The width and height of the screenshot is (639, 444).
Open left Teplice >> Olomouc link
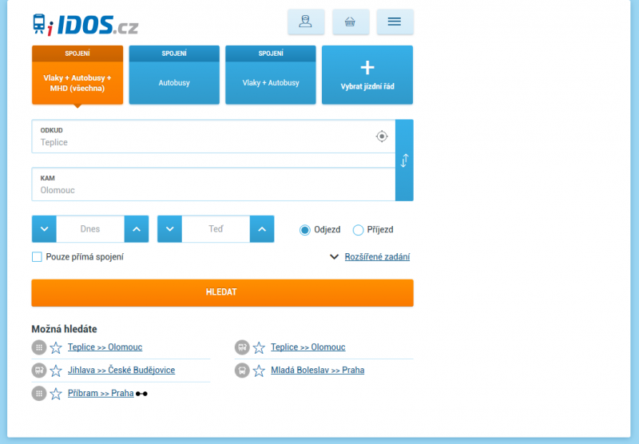105,347
